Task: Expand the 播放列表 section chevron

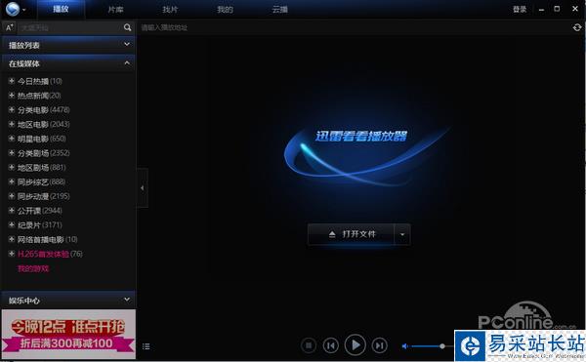Action: (x=127, y=45)
